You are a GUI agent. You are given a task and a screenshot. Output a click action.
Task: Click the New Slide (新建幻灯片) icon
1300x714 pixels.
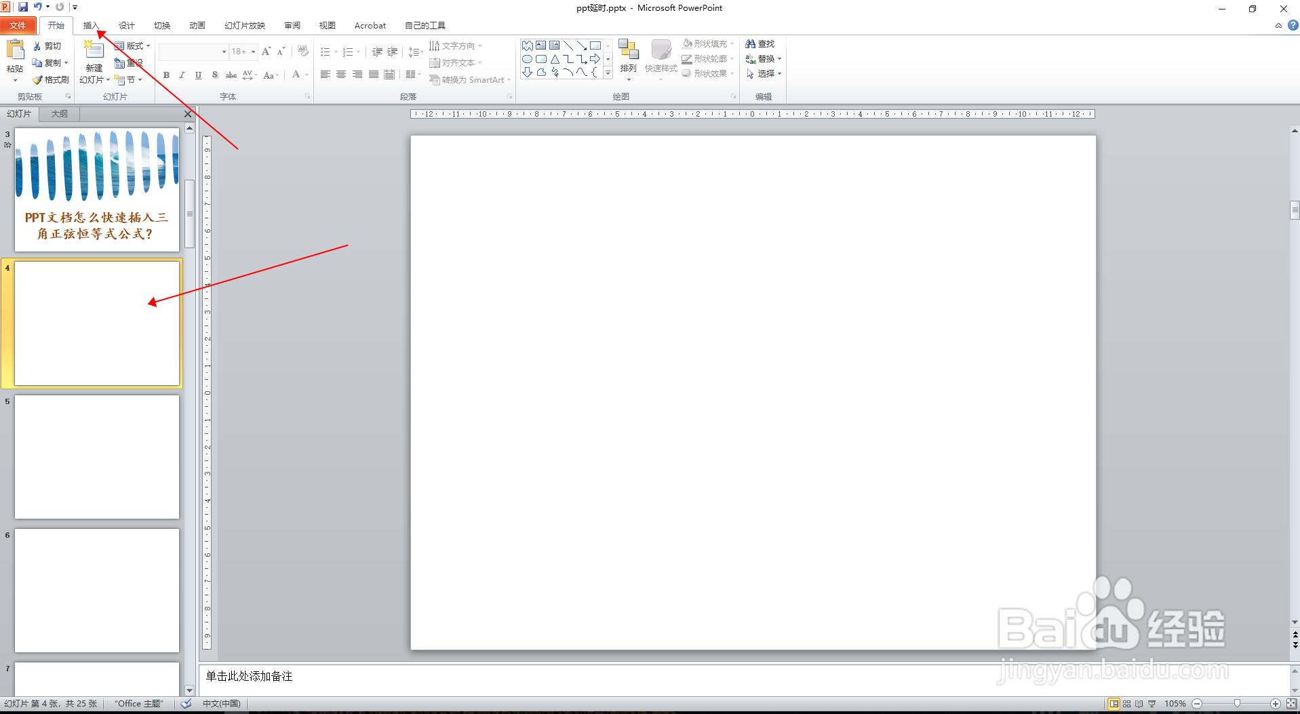[94, 50]
